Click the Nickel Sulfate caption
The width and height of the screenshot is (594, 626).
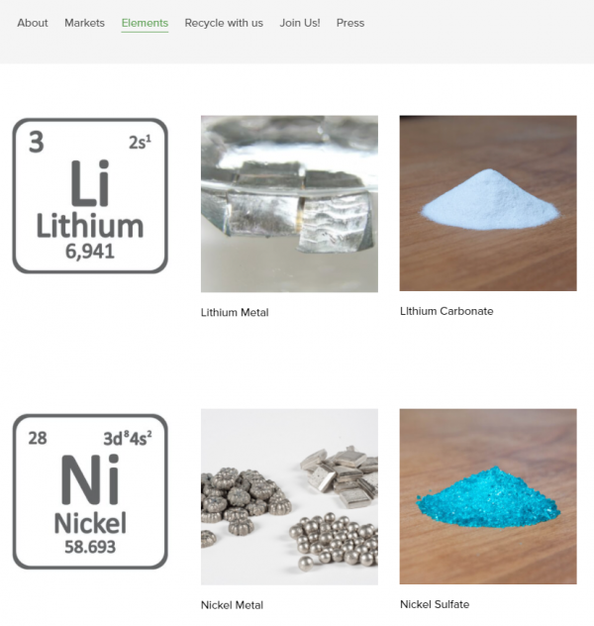(435, 604)
